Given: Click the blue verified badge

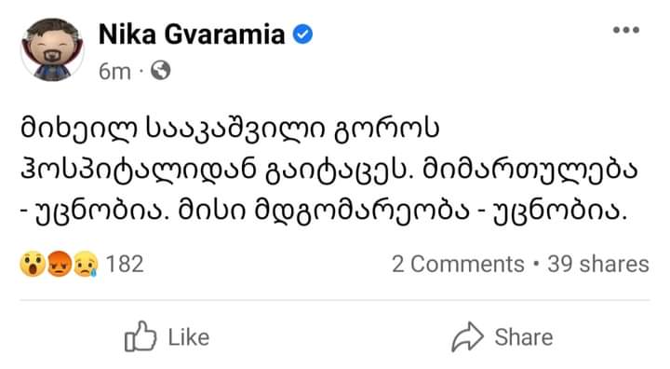Looking at the screenshot, I should click(x=302, y=34).
